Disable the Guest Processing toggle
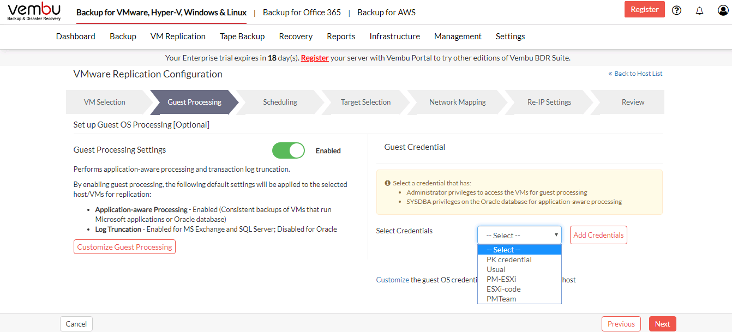This screenshot has width=732, height=332. [x=289, y=150]
